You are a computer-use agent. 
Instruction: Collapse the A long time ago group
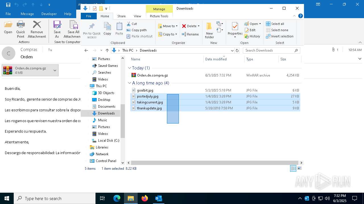130,83
